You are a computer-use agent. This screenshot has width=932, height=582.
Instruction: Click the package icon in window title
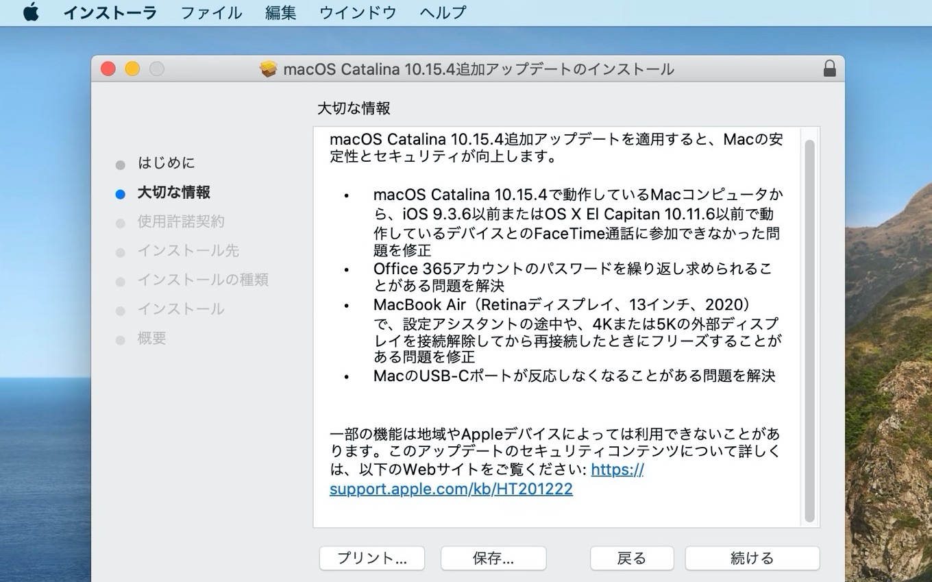pyautogui.click(x=269, y=69)
